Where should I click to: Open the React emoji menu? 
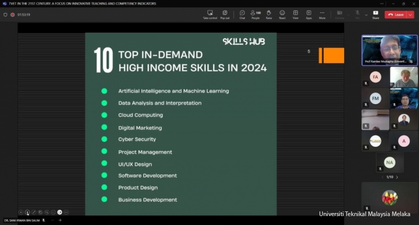coord(282,14)
